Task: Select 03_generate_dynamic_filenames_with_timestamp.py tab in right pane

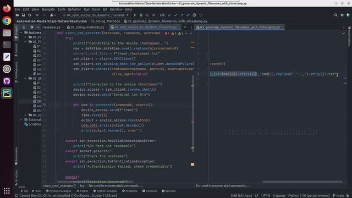Action: (x=240, y=27)
